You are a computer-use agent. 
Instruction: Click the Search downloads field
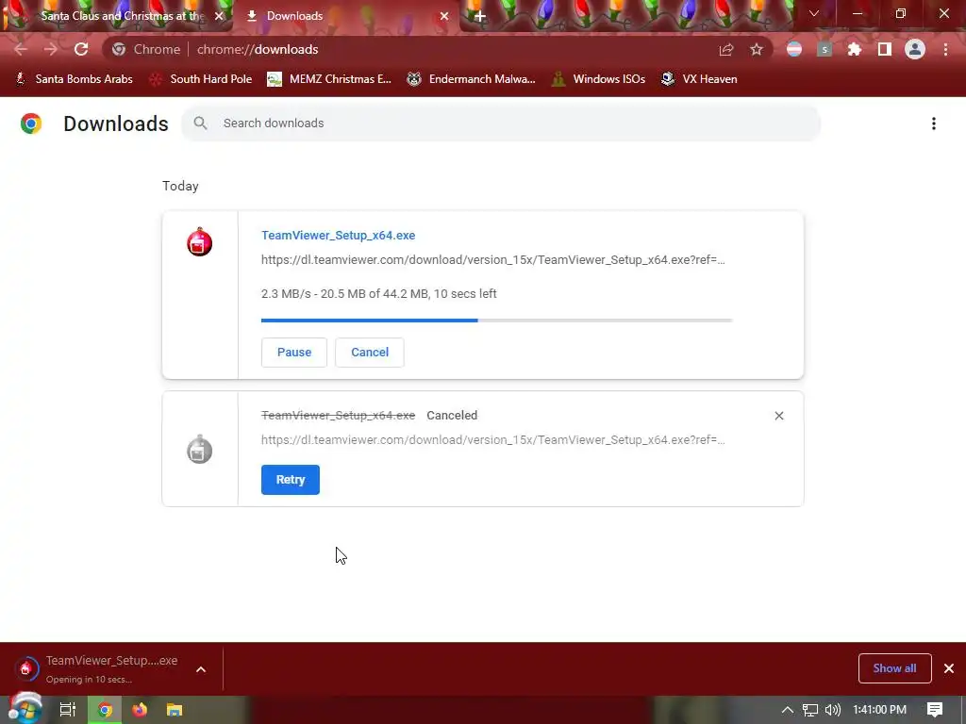point(501,123)
